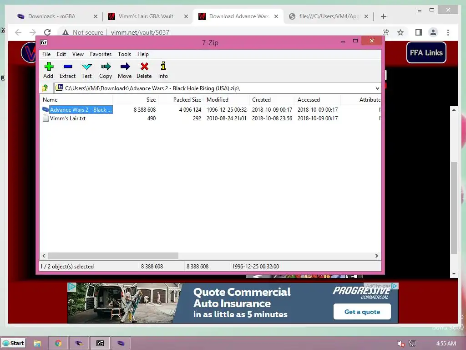466x350 pixels.
Task: Open File Explorer from the taskbar
Action: (x=37, y=343)
